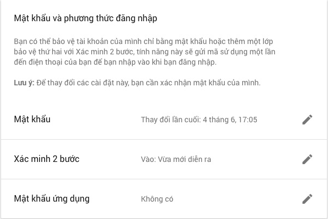Click the pencil icon beside Mật khẩu

click(307, 120)
